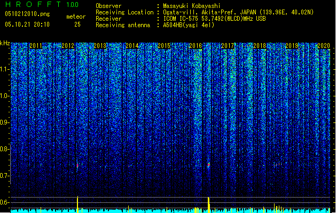Select observer name Masayuki Kobayashi
Screen dimensions: 336x213
192,6
